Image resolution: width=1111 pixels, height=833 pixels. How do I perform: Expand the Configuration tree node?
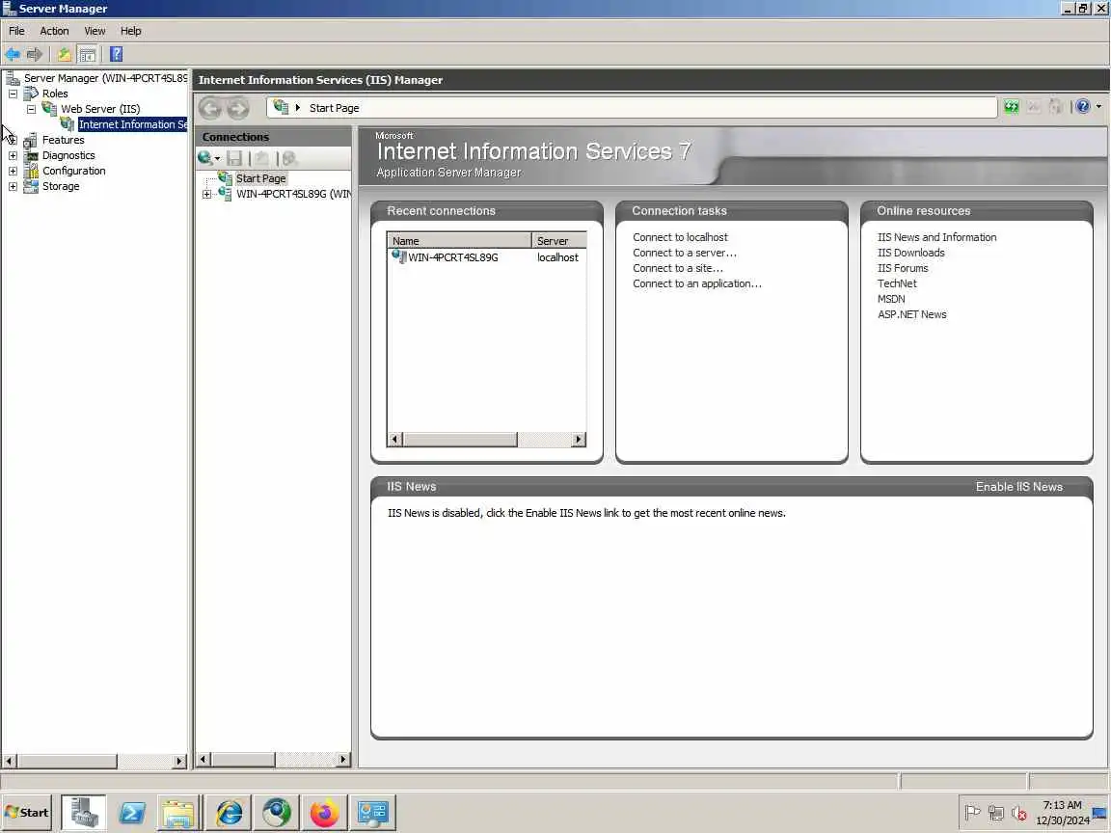coord(13,171)
